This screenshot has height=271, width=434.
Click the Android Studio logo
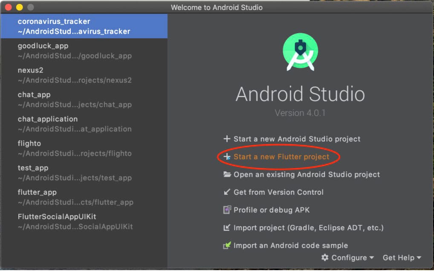pyautogui.click(x=300, y=52)
